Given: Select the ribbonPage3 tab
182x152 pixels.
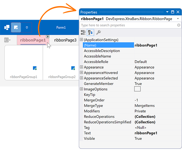Looking at the screenshot, I should click(x=65, y=40).
